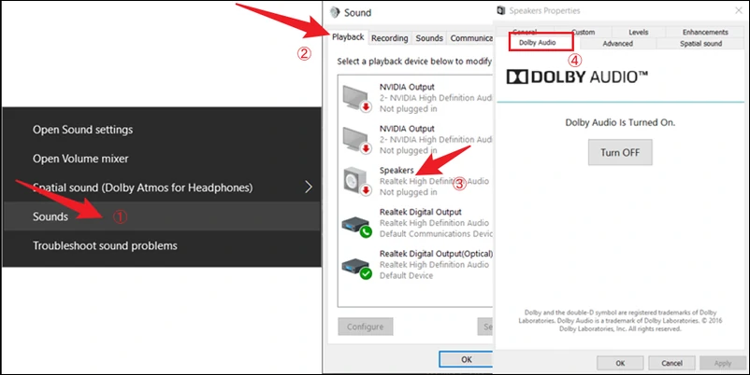Click the Sound window speaker title icon

pos(335,12)
